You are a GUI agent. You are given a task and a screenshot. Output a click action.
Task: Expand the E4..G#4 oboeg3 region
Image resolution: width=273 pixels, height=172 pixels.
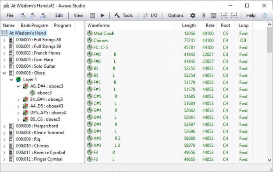tap(18, 99)
